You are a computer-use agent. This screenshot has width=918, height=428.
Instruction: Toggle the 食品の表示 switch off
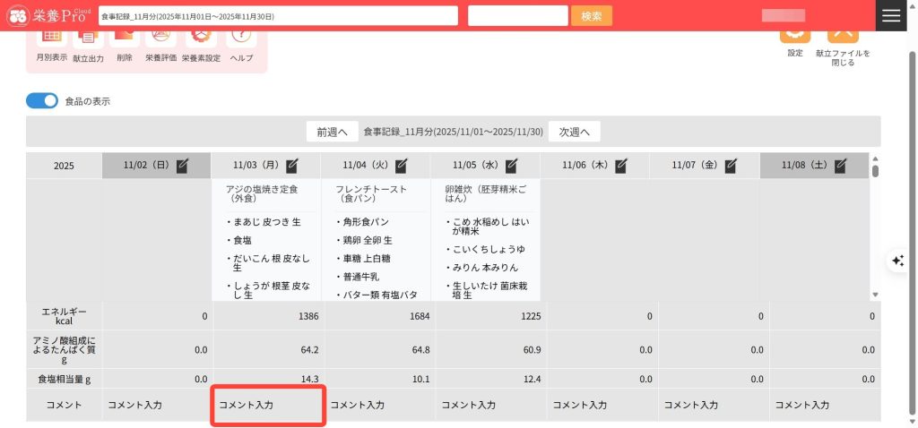click(x=42, y=101)
